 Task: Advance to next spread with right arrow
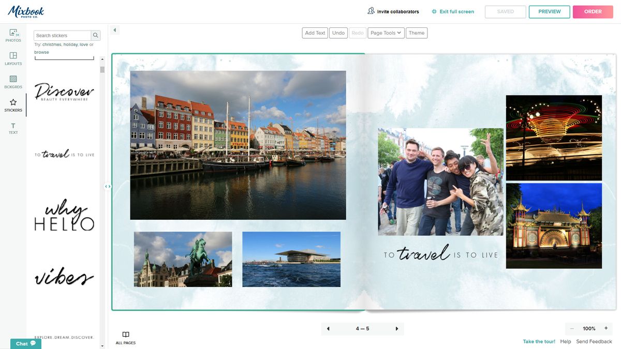pos(396,328)
